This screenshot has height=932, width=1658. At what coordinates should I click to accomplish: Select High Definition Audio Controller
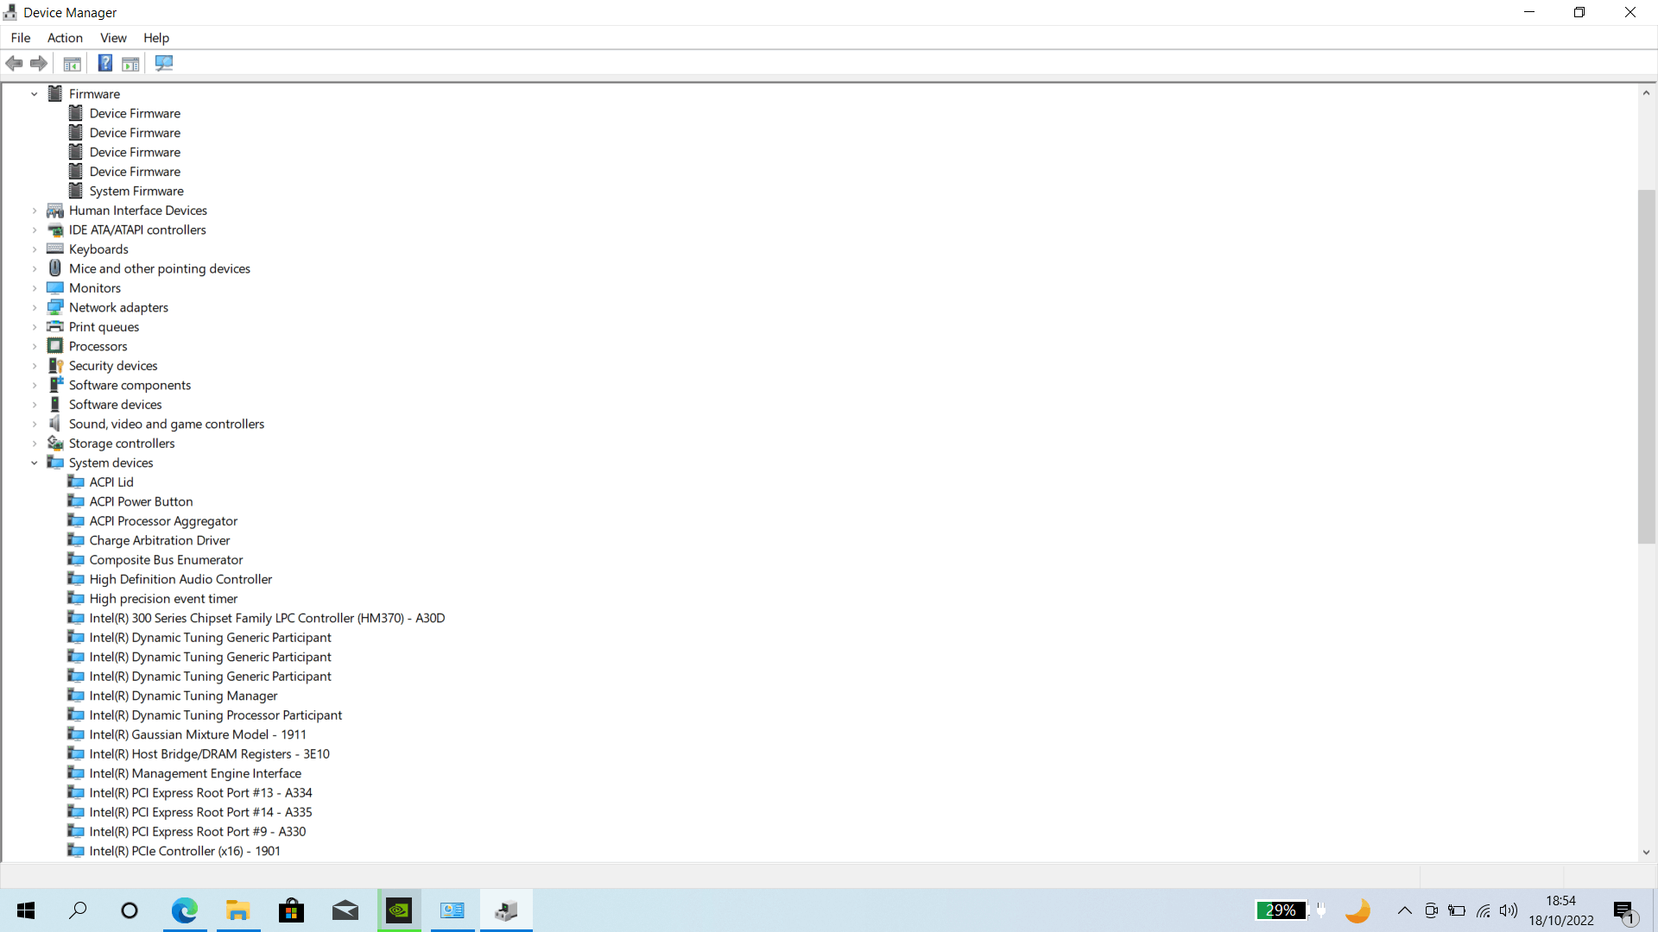pos(180,579)
